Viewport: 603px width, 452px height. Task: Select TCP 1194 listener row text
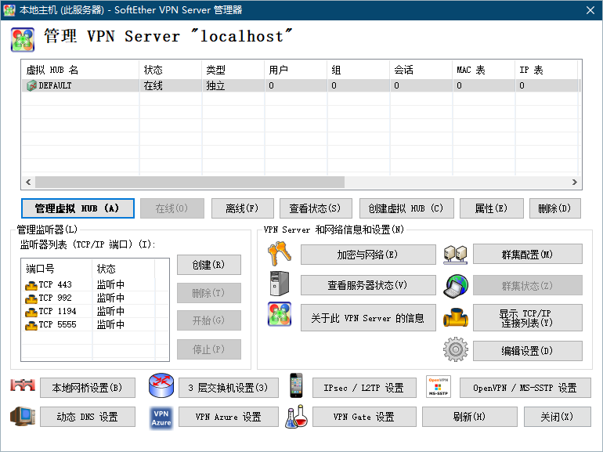pyautogui.click(x=57, y=311)
